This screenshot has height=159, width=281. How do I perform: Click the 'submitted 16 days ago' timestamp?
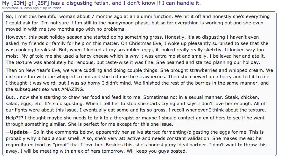(20, 8)
